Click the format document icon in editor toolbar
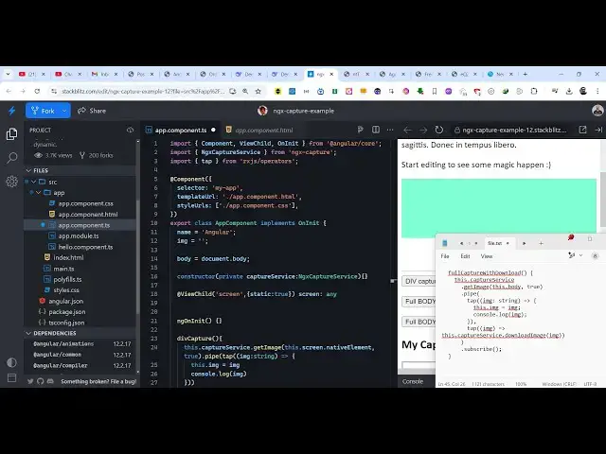This screenshot has height=454, width=606. click(360, 130)
